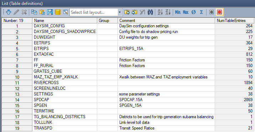Toggle the Min. aggregate button
This screenshot has width=255, height=132.
(178, 12)
